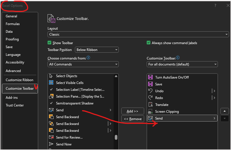The image size is (231, 150).
Task: Click the Screen Clipping camera icon
Action: tap(150, 111)
